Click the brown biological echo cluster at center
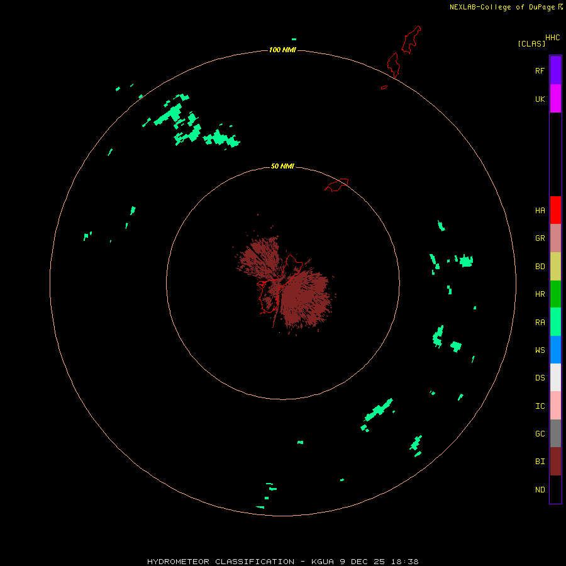Image resolution: width=566 pixels, height=566 pixels. (285, 284)
